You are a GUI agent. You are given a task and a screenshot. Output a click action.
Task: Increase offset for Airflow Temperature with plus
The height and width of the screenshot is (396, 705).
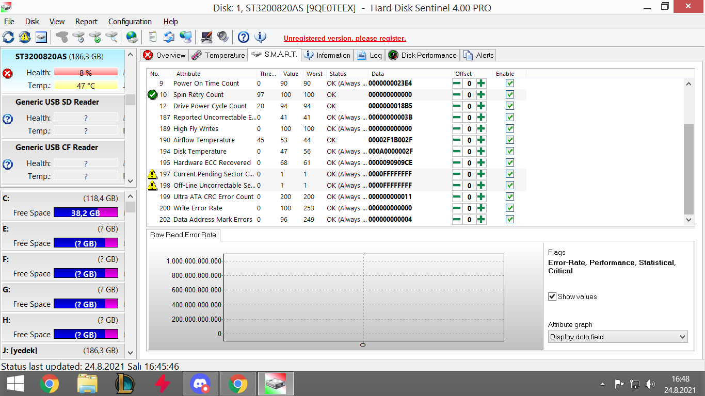pos(481,140)
